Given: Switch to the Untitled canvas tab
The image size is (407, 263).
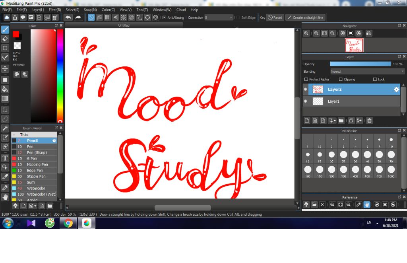Looking at the screenshot, I should (124, 25).
